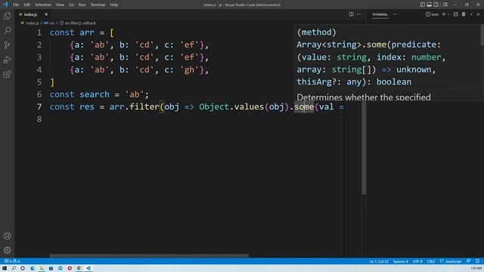Open the View menu
This screenshot has width=484, height=272.
click(60, 5)
